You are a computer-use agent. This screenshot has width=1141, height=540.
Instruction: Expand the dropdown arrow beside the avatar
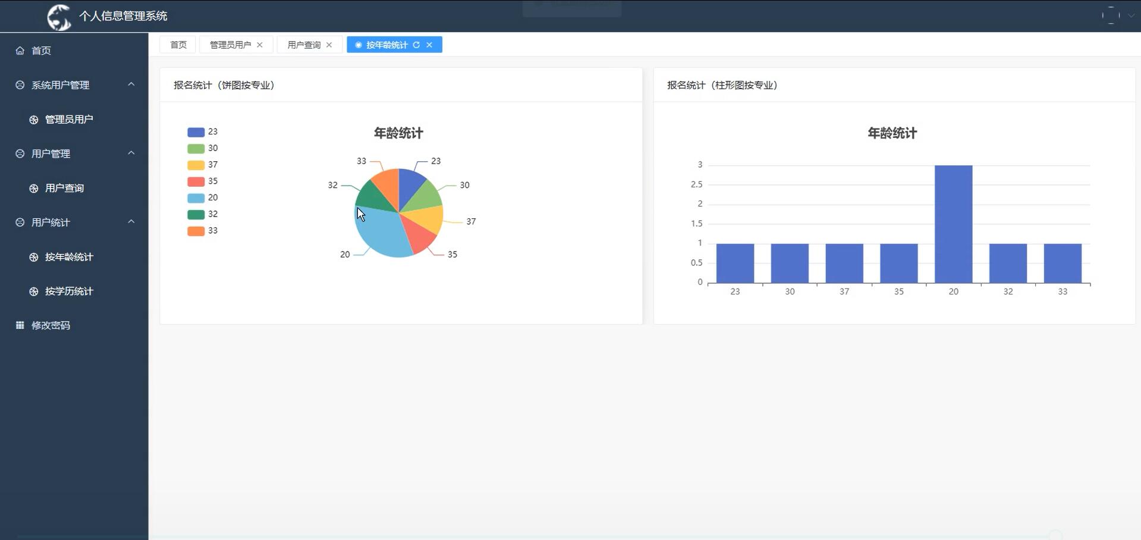pos(1131,16)
